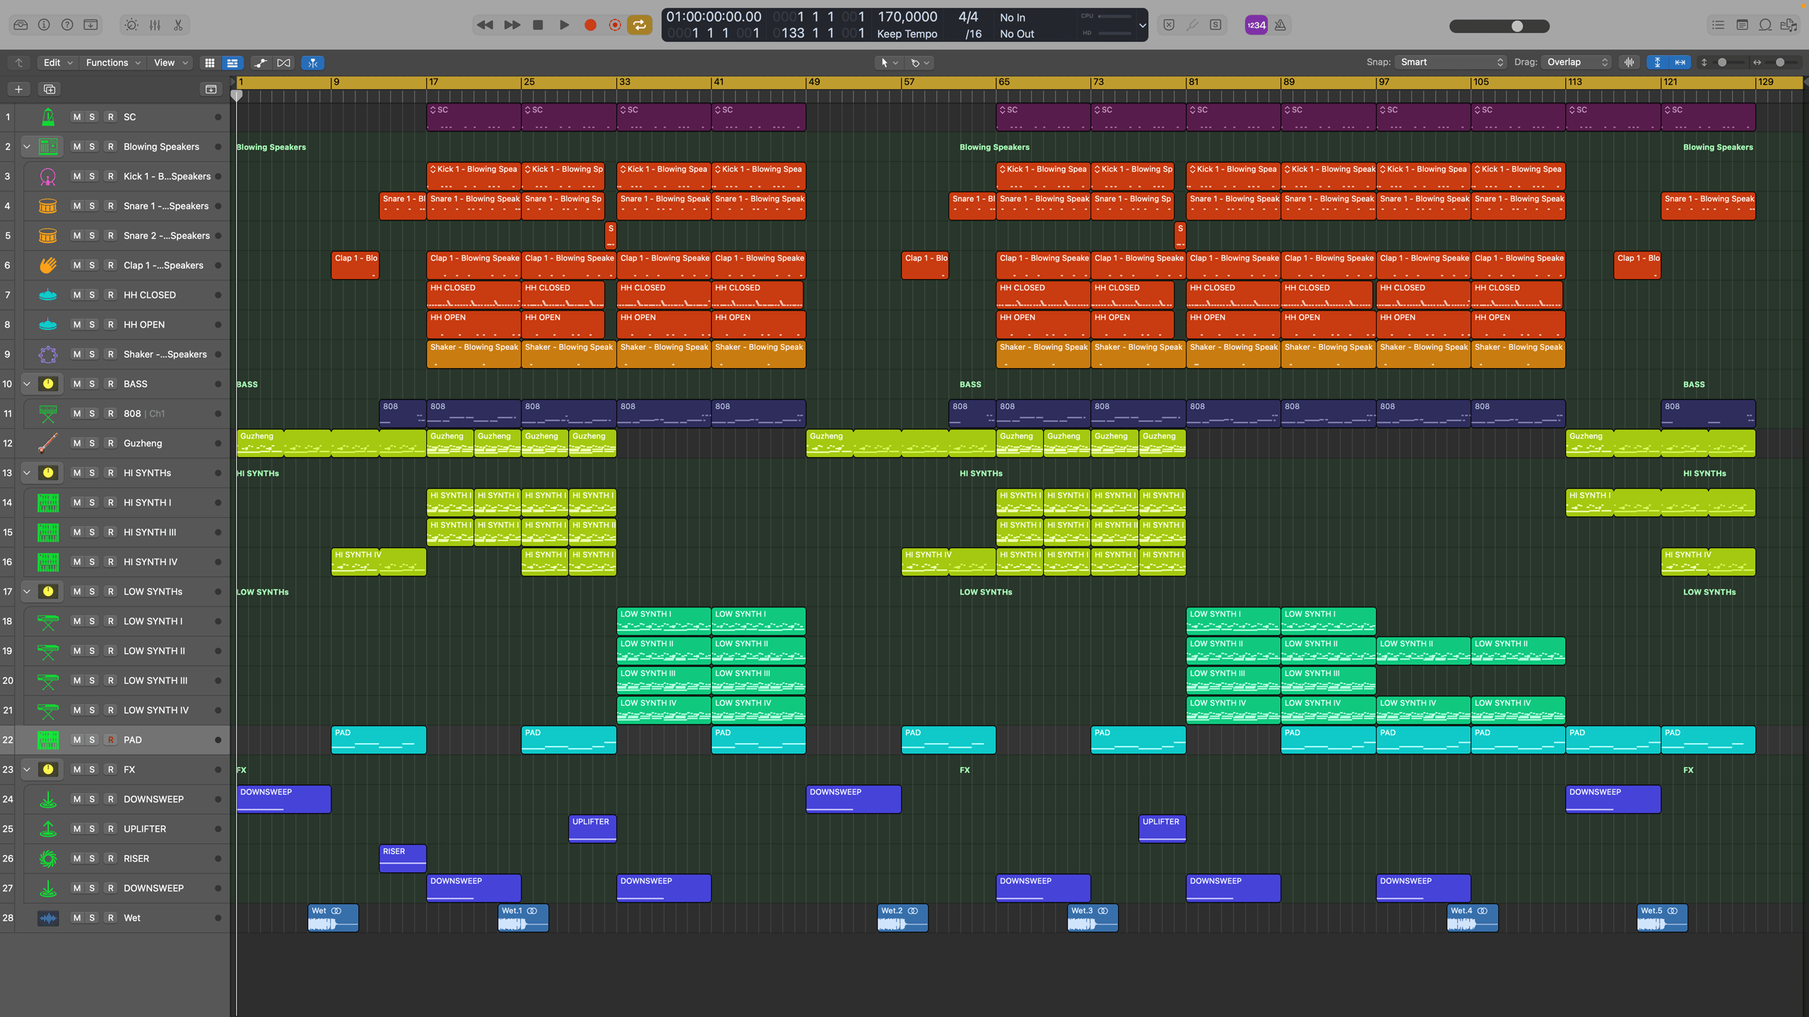
Task: Open Quick Help
Action: pos(67,25)
